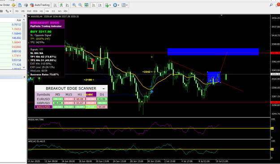Click the chart shift triangle marker at top
This screenshot has height=164, width=280.
(x=222, y=15)
